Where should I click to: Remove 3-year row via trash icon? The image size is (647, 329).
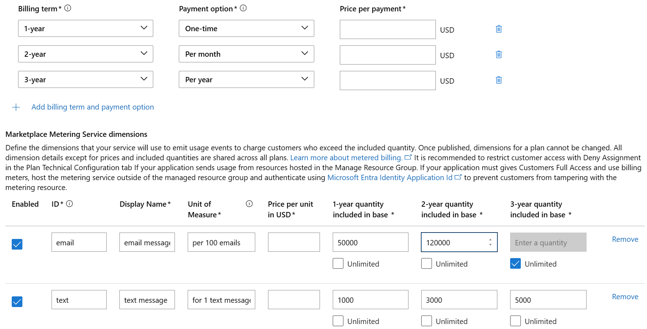(499, 80)
